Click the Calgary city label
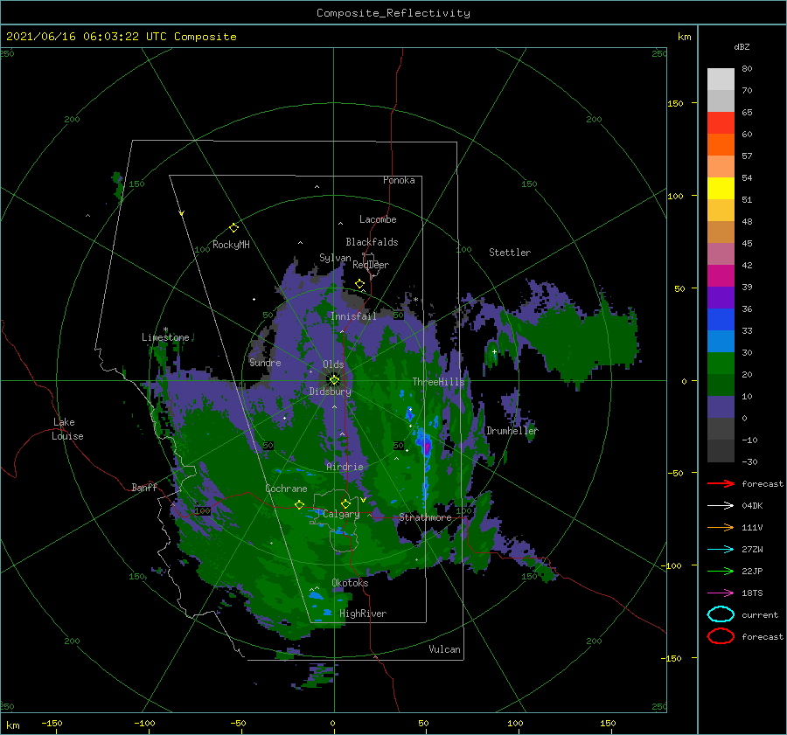This screenshot has width=787, height=735. click(x=341, y=514)
